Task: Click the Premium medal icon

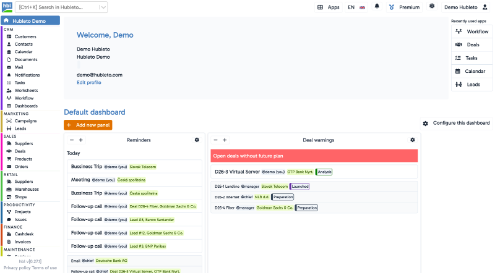Action: tap(392, 7)
